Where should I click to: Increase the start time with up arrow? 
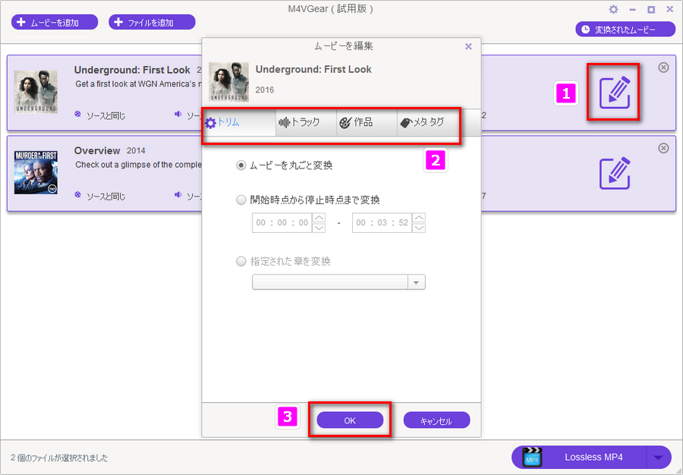pyautogui.click(x=319, y=218)
